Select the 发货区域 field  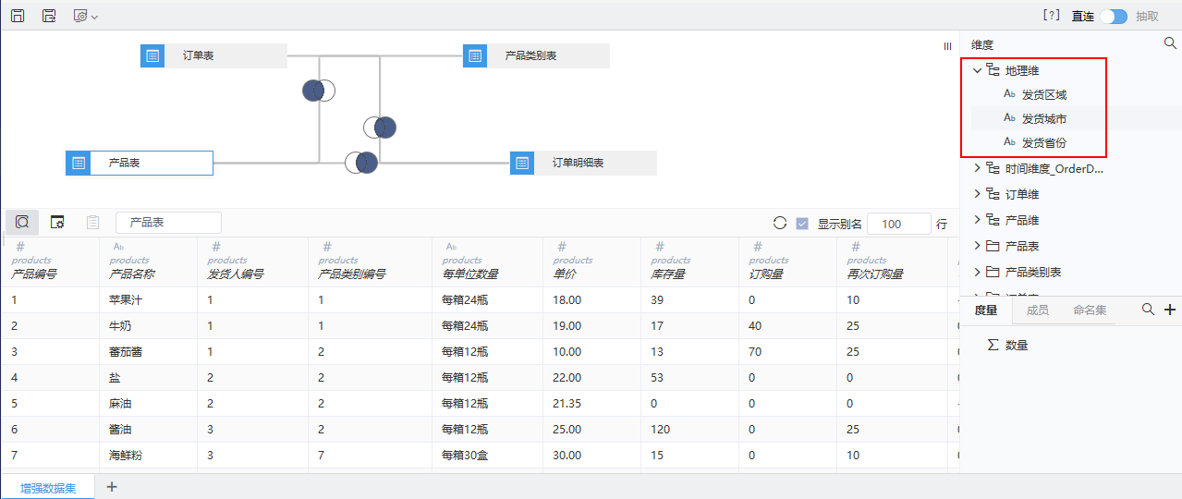pyautogui.click(x=1044, y=94)
